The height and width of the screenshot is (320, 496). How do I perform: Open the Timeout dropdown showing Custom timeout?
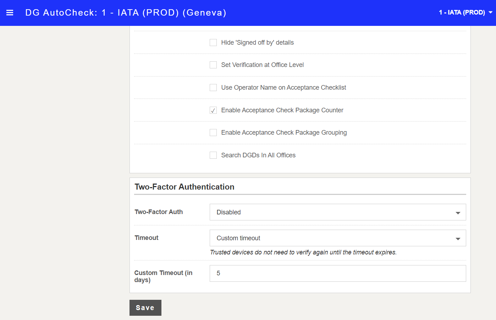coord(338,238)
